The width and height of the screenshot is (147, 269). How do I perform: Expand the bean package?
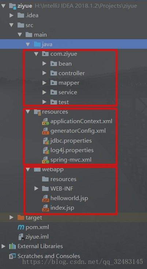[44, 64]
